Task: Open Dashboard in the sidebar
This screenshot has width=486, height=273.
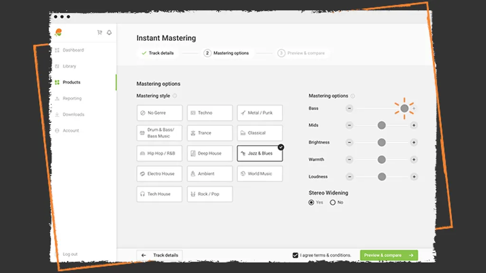Action: tap(73, 50)
